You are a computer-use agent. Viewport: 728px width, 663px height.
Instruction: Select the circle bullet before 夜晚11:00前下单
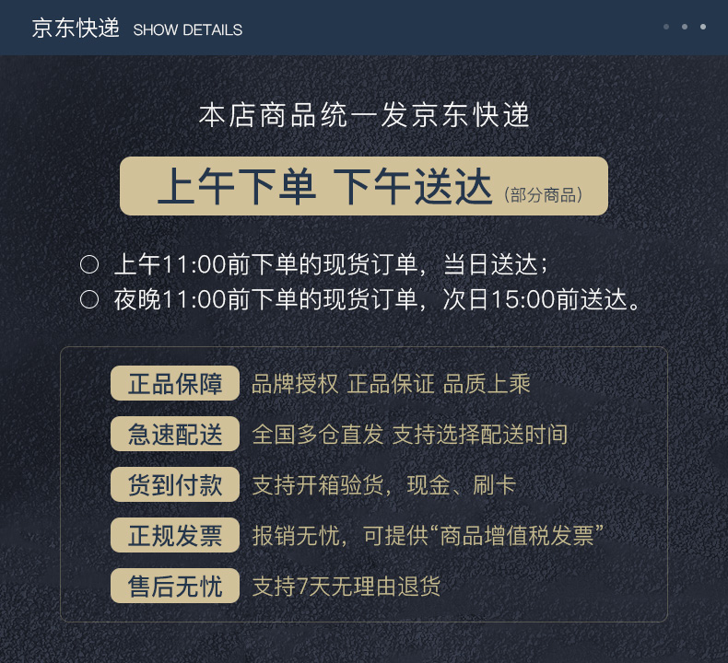tap(89, 299)
